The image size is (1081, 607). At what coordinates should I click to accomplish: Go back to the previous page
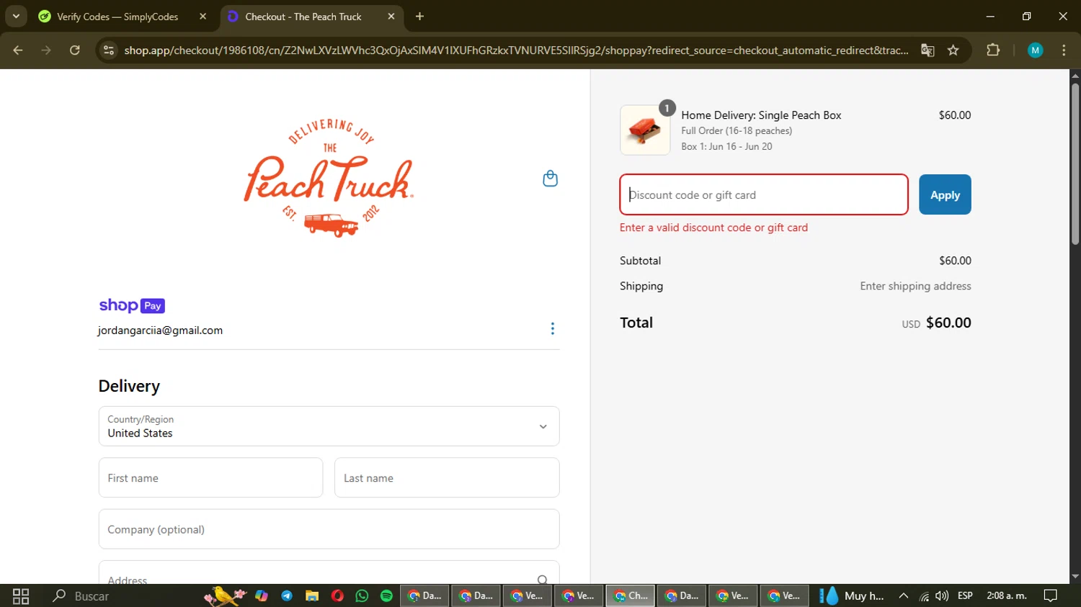[18, 50]
